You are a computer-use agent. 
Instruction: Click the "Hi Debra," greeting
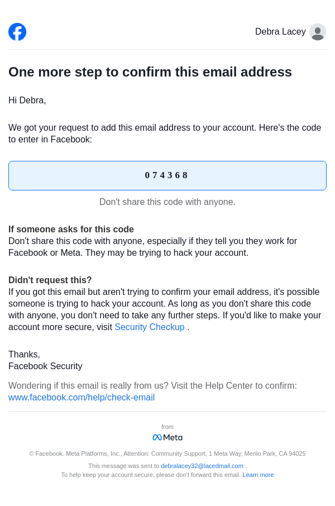point(27,101)
